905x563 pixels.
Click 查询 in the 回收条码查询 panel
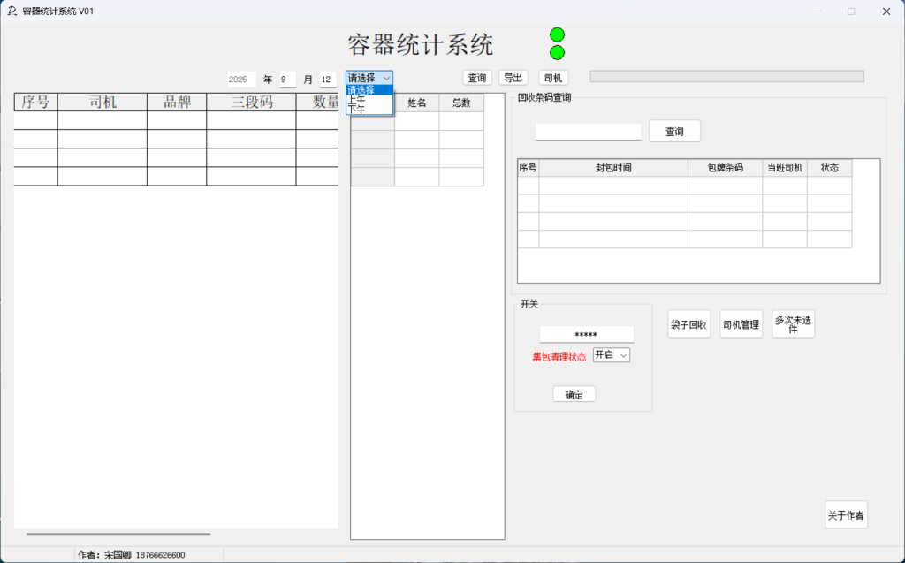(x=674, y=131)
